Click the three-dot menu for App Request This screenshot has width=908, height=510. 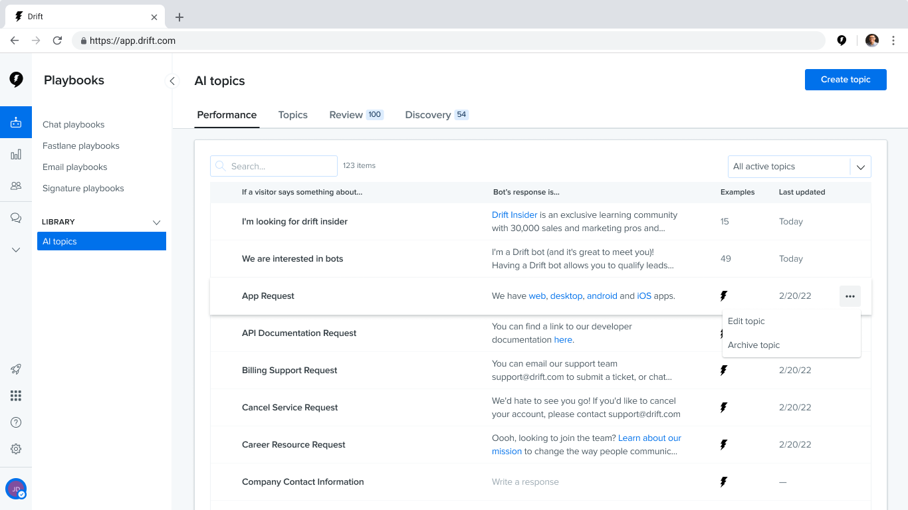[x=850, y=296]
